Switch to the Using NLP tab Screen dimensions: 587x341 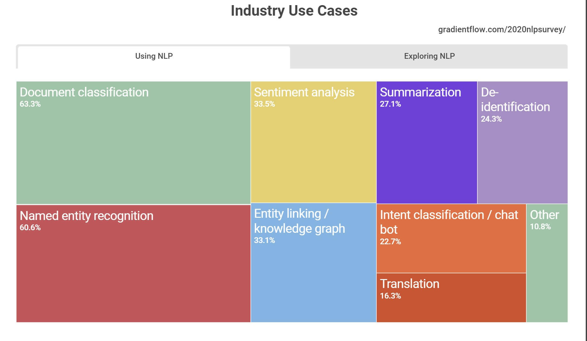pos(154,56)
